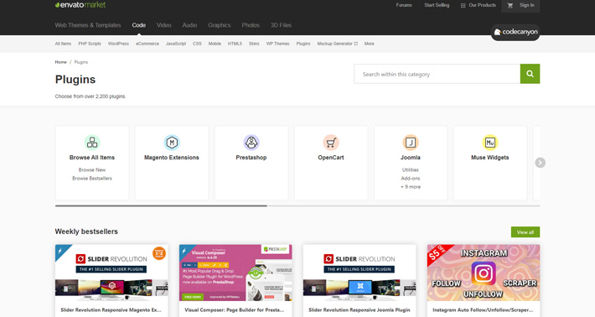
Task: Click the green search magnifier button
Action: (x=530, y=74)
